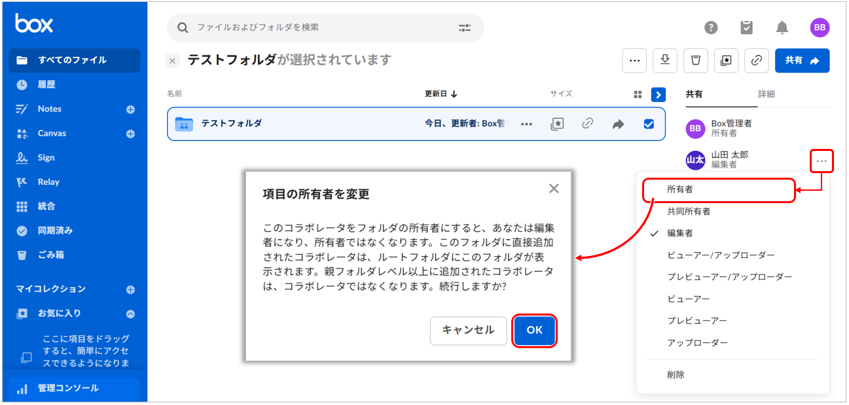Open the search filter options icon
Viewport: 849px width, 405px height.
pyautogui.click(x=465, y=27)
